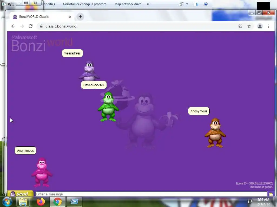Click the green DevenRocks24 Bonzi character
277x207 pixels.
click(x=108, y=107)
